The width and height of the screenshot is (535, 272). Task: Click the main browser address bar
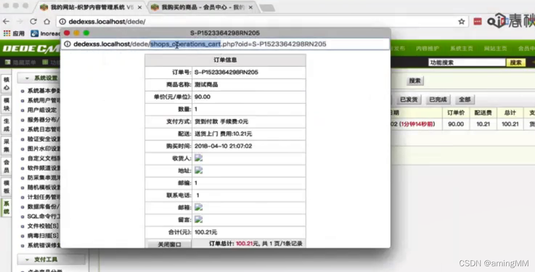click(x=262, y=21)
